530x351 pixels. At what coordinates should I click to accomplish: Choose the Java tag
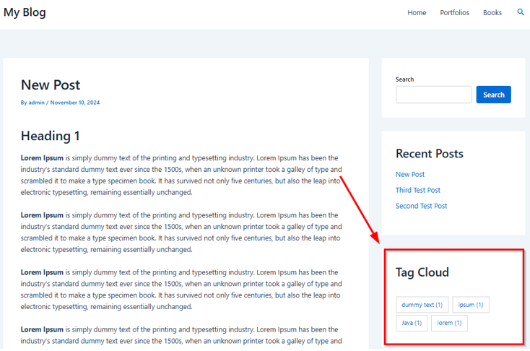412,323
